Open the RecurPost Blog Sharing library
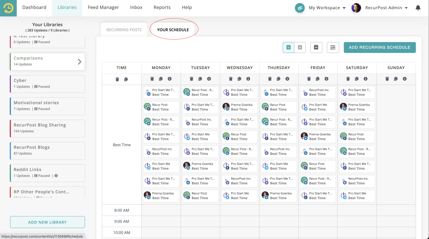The width and height of the screenshot is (429, 239). tap(47, 128)
